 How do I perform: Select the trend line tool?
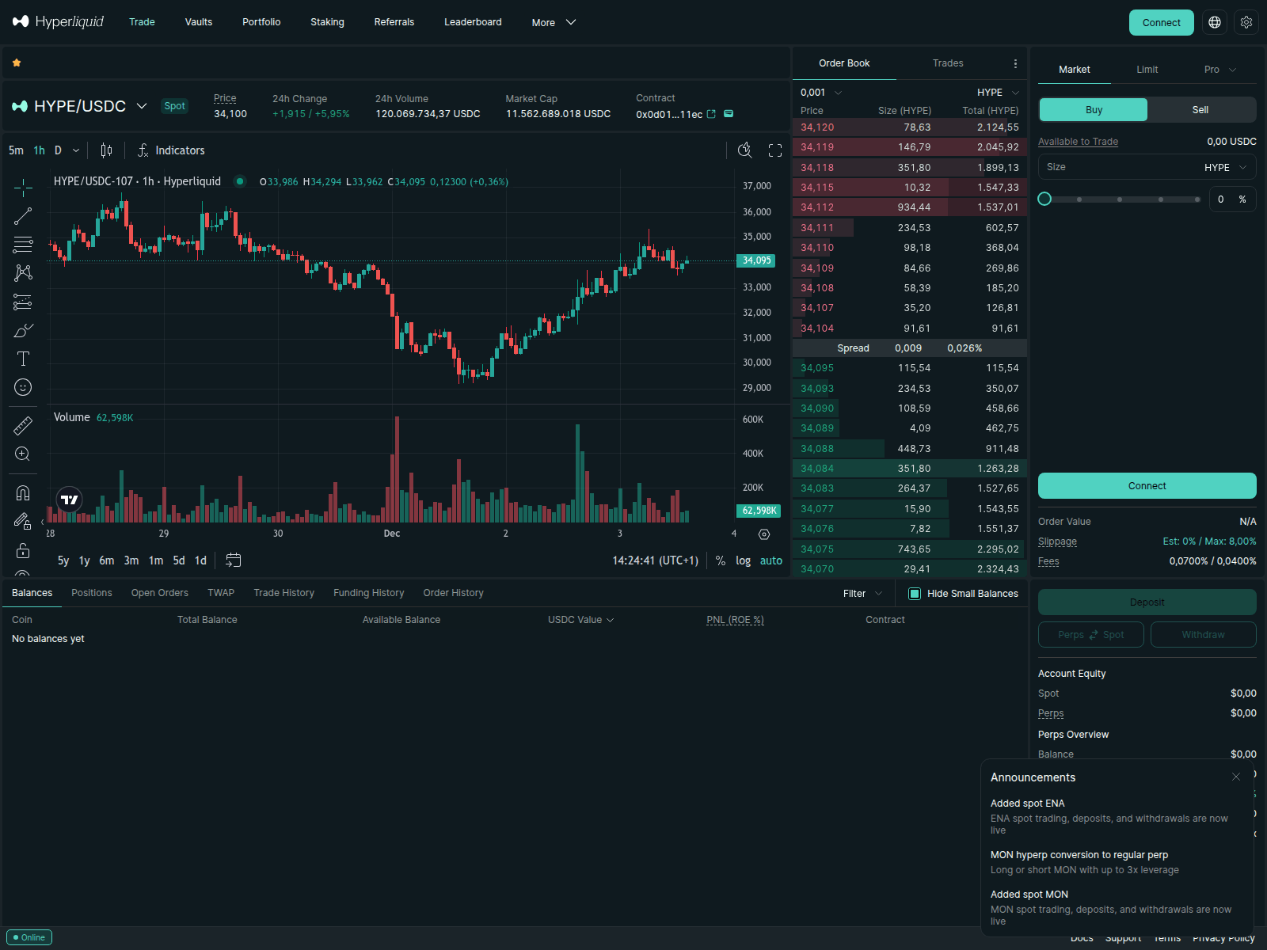pyautogui.click(x=23, y=216)
